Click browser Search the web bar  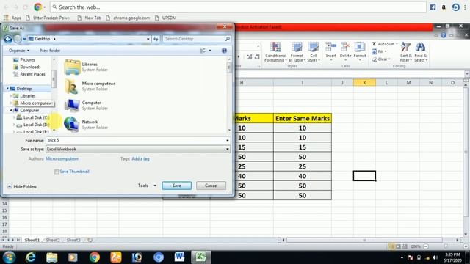pyautogui.click(x=238, y=7)
